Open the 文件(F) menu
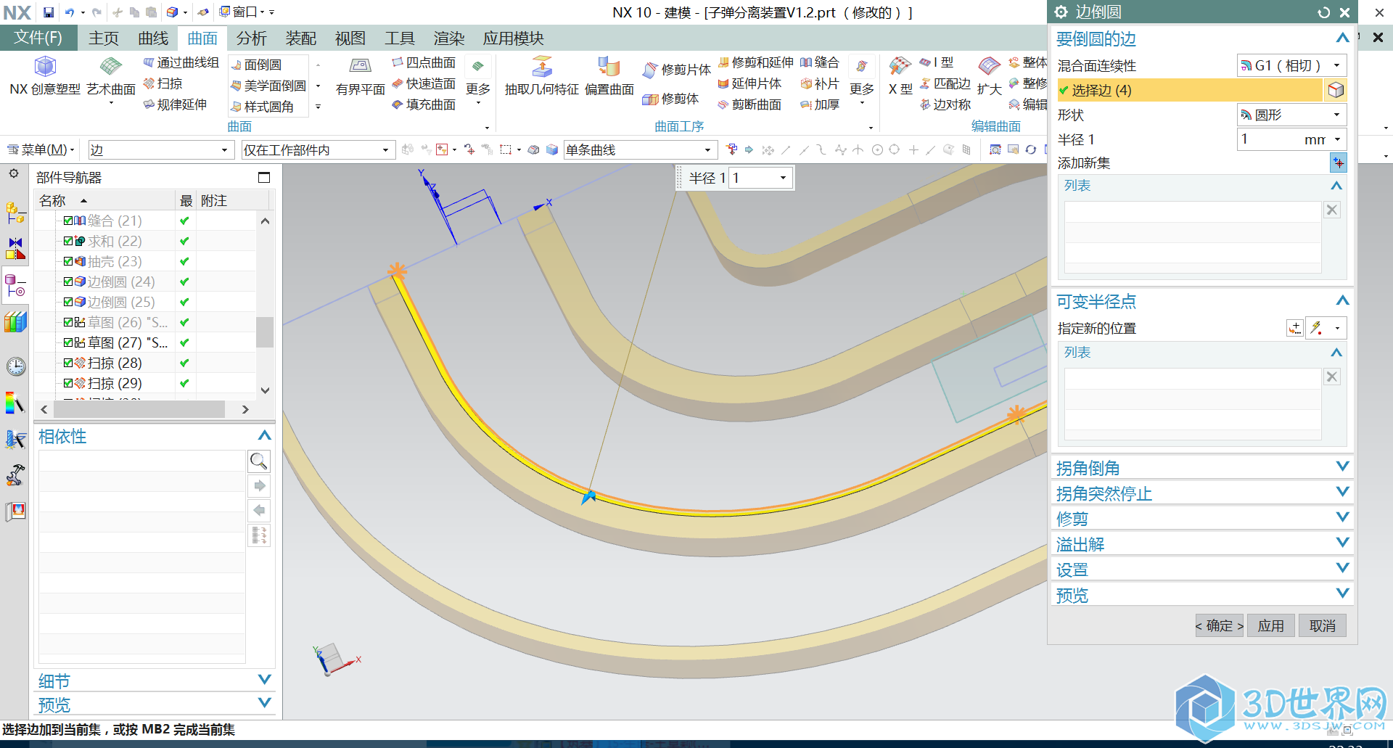The width and height of the screenshot is (1393, 748). (38, 38)
